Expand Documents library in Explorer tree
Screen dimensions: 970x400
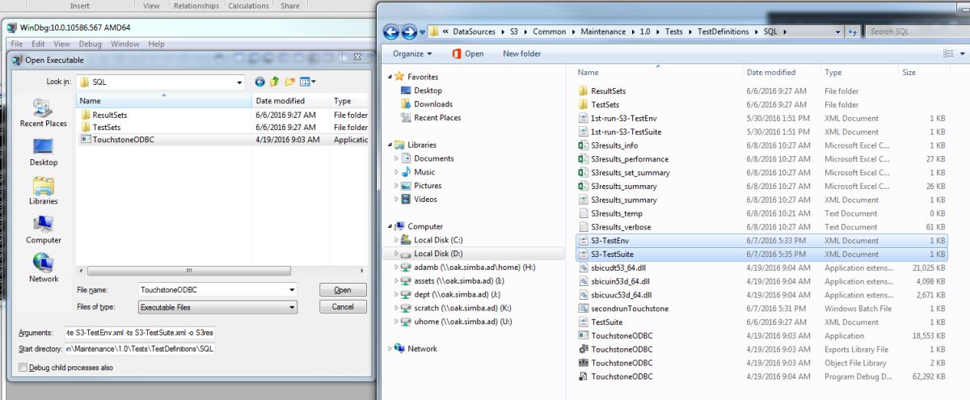[x=397, y=159]
